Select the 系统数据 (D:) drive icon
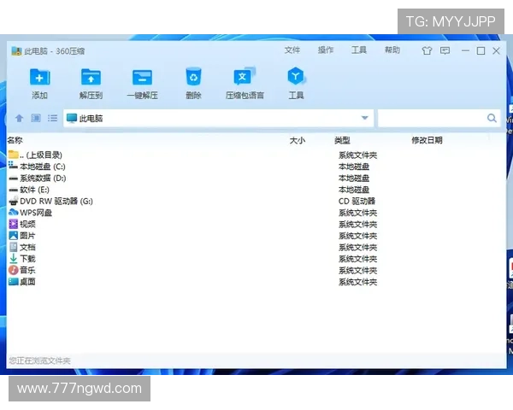513x410 pixels. [13, 179]
